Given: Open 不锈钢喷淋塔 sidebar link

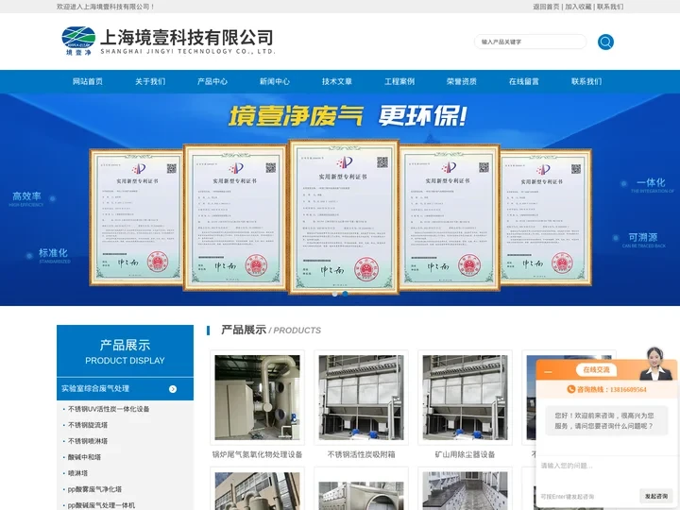Looking at the screenshot, I should (x=88, y=441).
